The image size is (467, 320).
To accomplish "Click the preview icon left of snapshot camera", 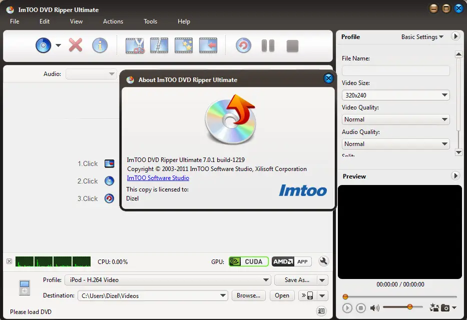I will pyautogui.click(x=434, y=307).
